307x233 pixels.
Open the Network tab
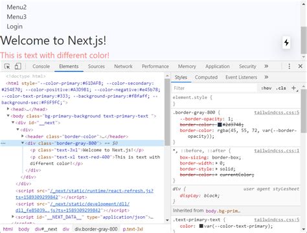[x=123, y=66]
